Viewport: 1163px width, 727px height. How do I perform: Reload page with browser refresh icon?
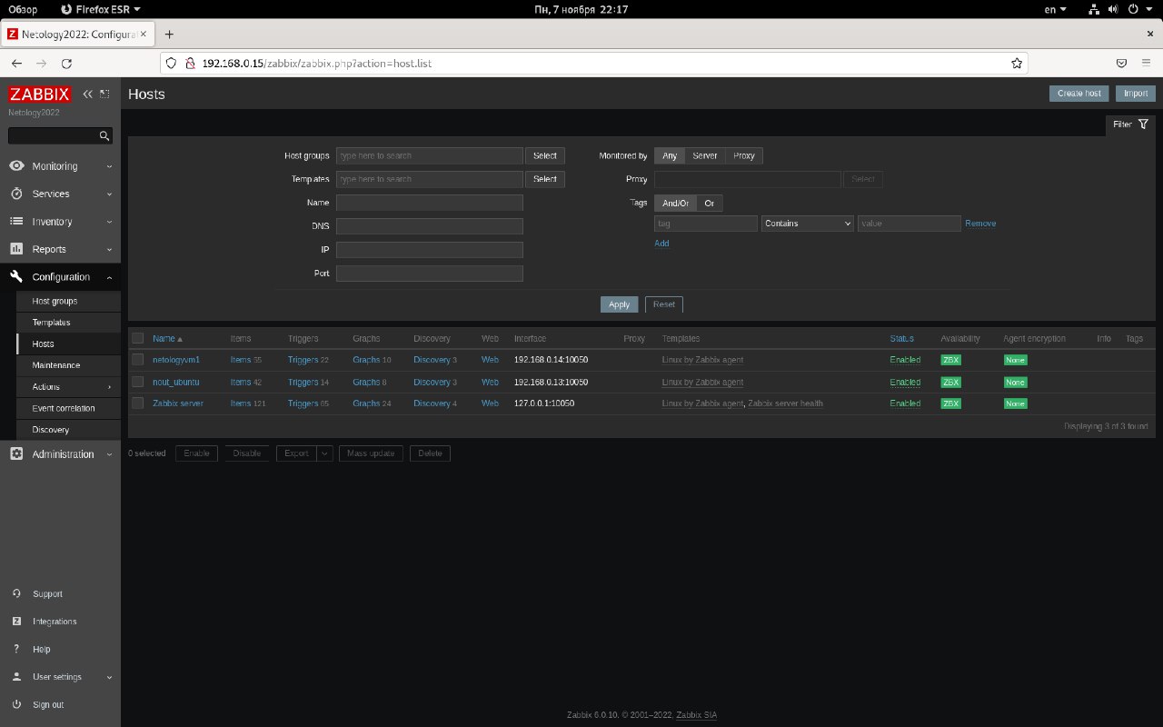[x=66, y=64]
